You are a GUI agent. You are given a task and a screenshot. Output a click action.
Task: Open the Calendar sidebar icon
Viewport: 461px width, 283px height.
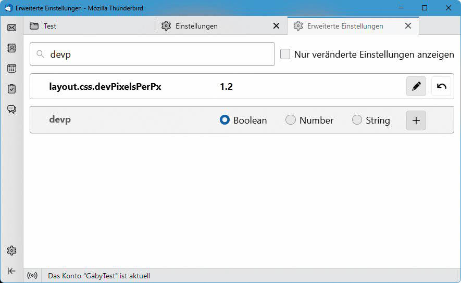point(11,69)
